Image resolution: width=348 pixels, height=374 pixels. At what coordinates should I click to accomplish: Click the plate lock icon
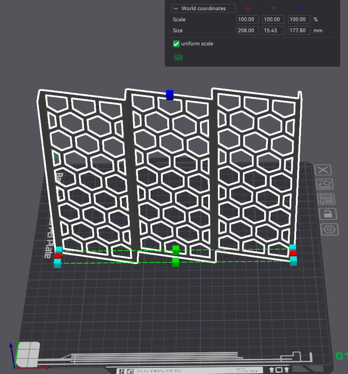tap(328, 214)
